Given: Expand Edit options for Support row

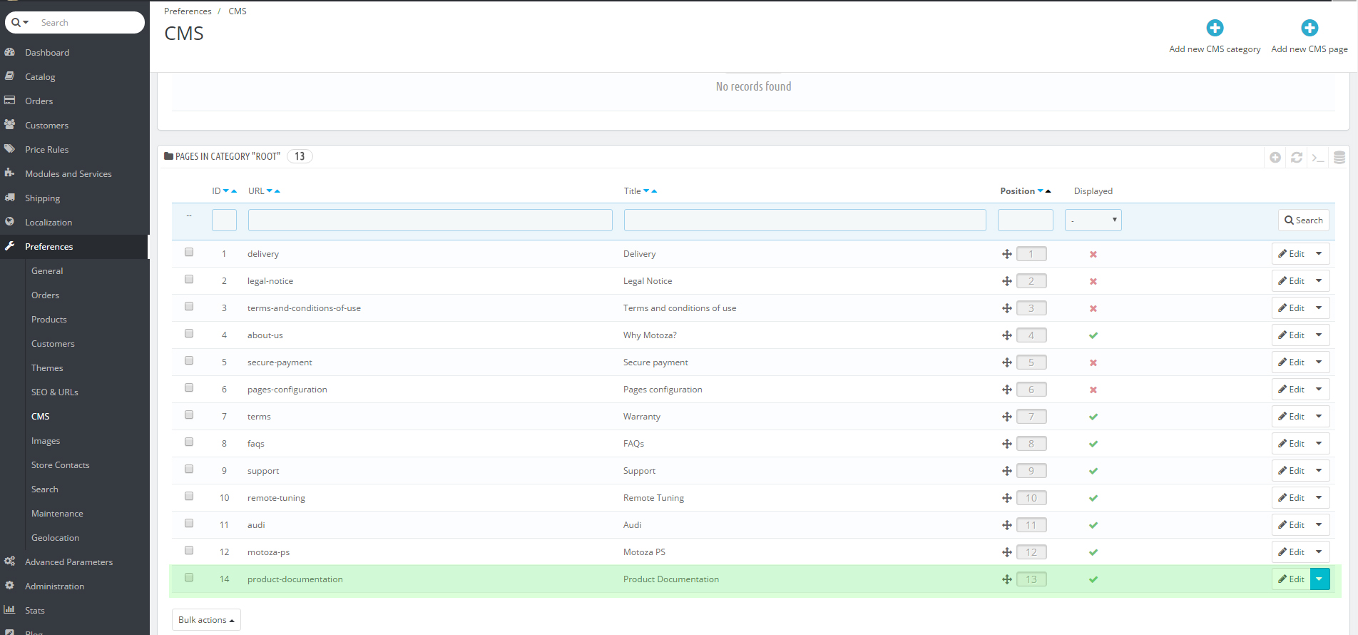Looking at the screenshot, I should [x=1319, y=471].
